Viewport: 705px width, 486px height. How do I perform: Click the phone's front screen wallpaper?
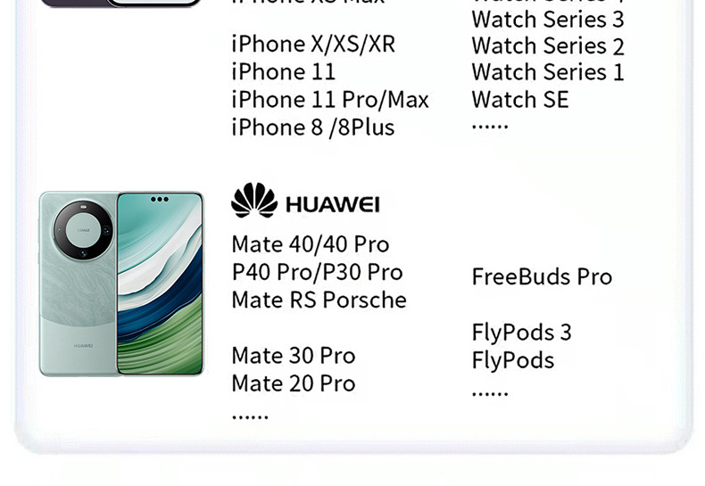coord(160,284)
